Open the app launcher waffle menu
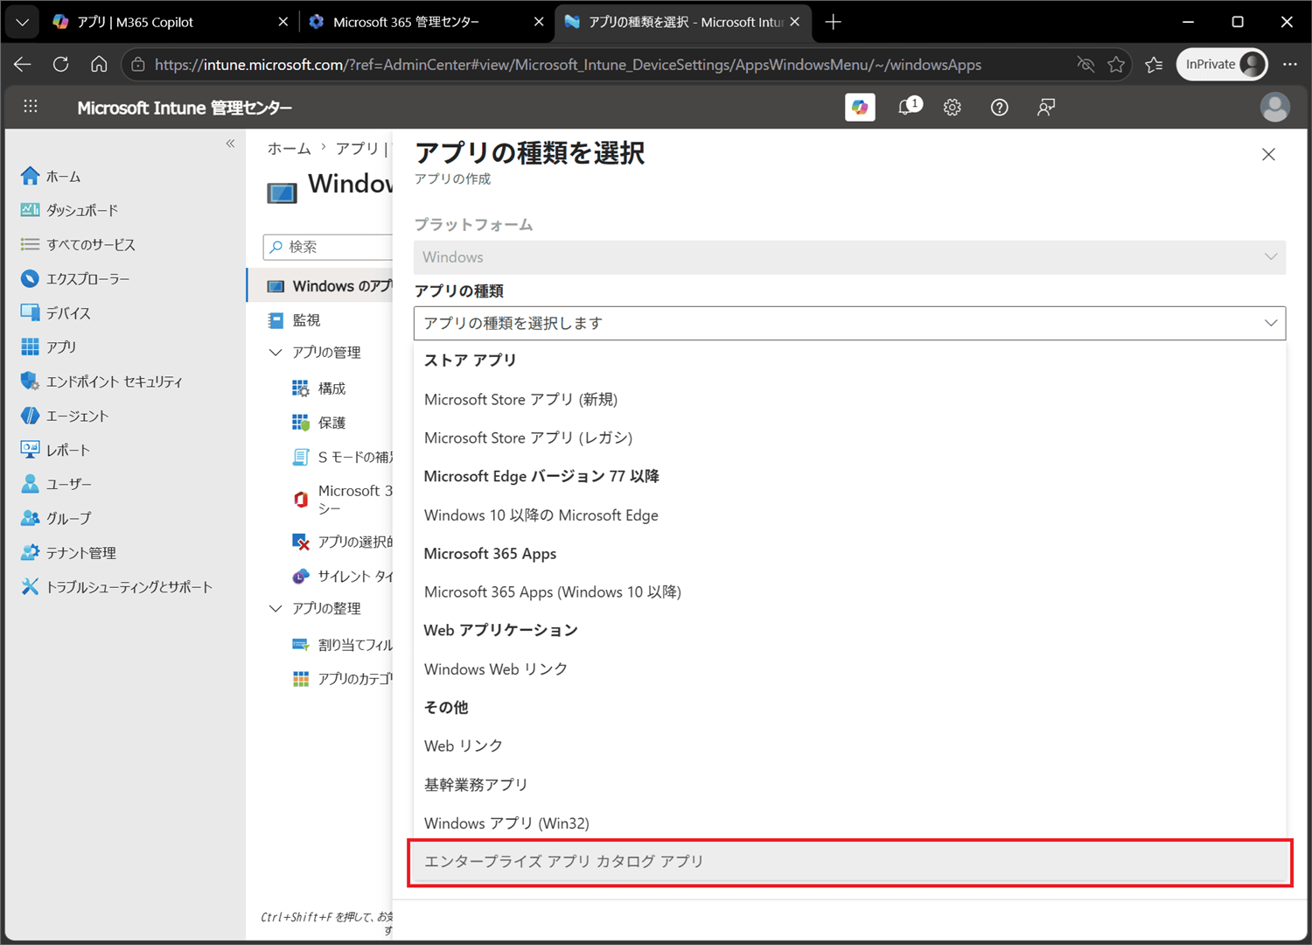The height and width of the screenshot is (945, 1312). [x=31, y=107]
